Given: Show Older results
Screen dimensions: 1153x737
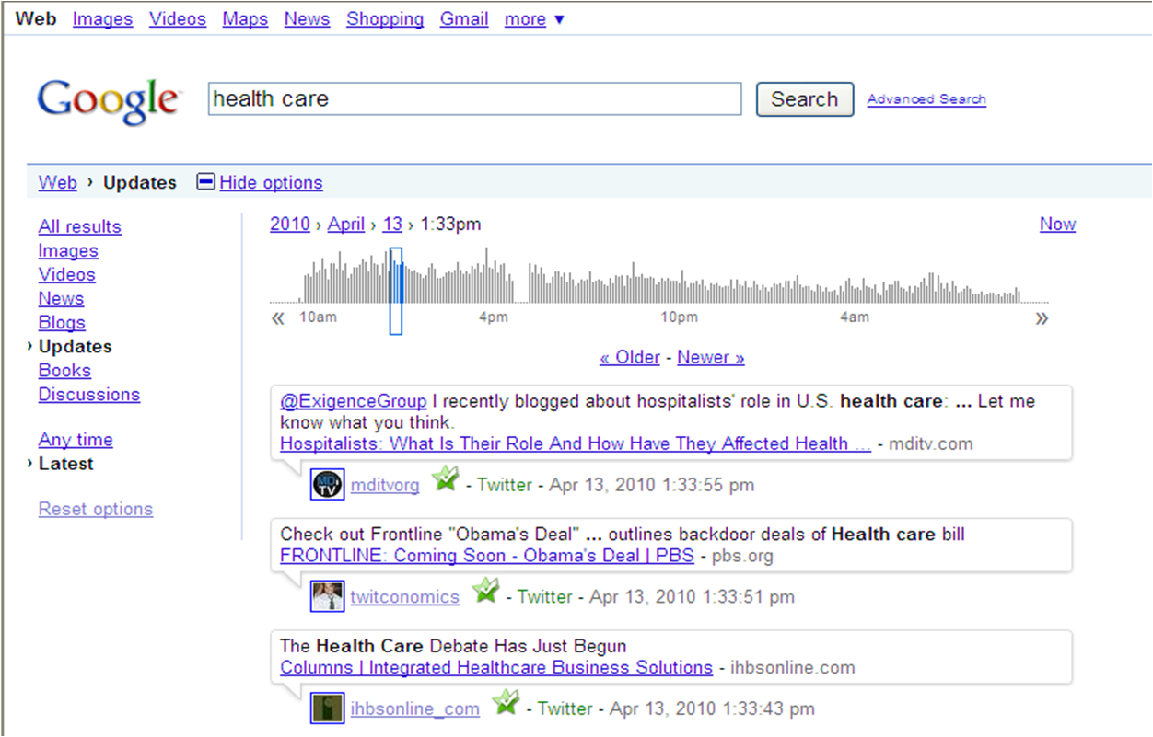Looking at the screenshot, I should coord(630,357).
